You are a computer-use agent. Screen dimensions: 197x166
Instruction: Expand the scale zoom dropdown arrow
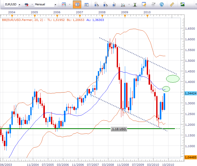(x=129, y=5)
